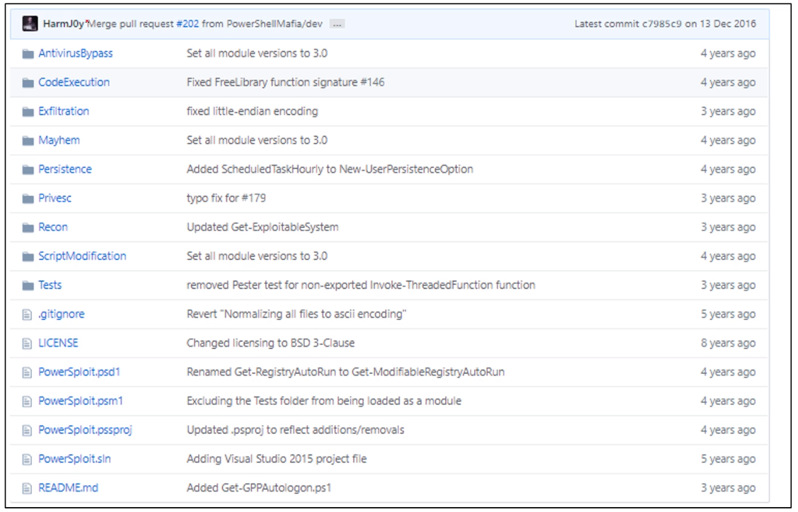This screenshot has width=798, height=512.
Task: Open the LICENSE file
Action: click(59, 343)
